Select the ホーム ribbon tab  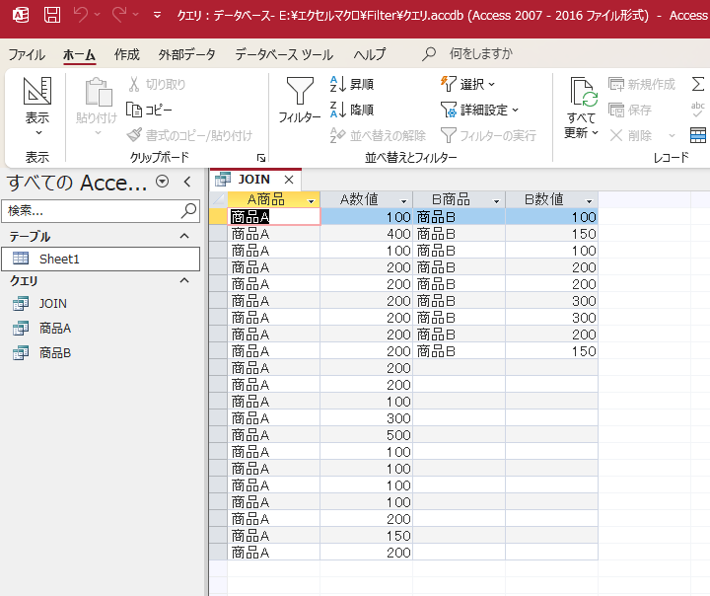tap(79, 55)
